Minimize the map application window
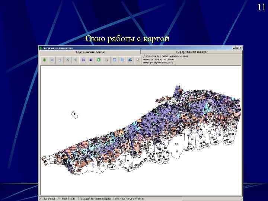This screenshot has height=201, width=268. tap(234, 48)
